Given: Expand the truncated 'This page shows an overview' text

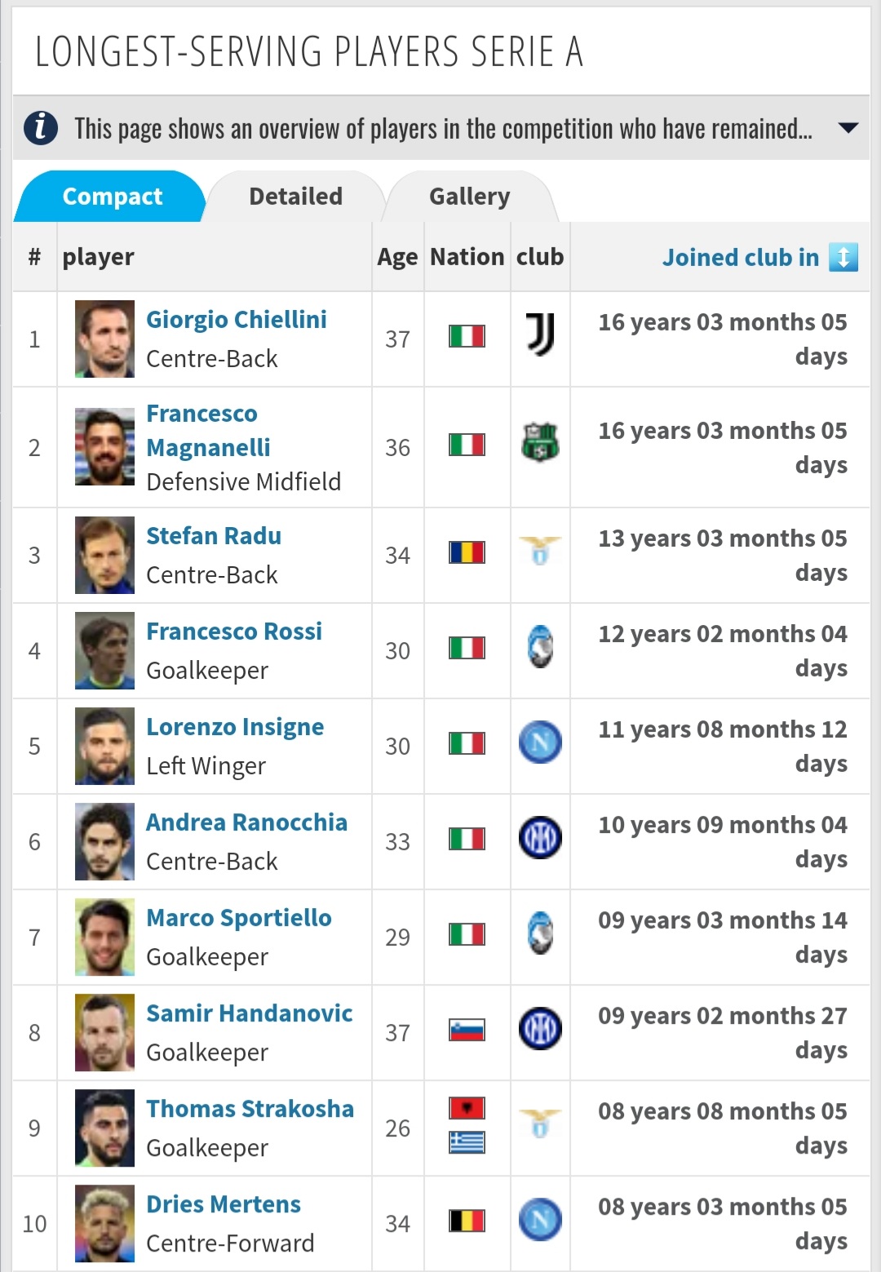Looking at the screenshot, I should pyautogui.click(x=443, y=129).
